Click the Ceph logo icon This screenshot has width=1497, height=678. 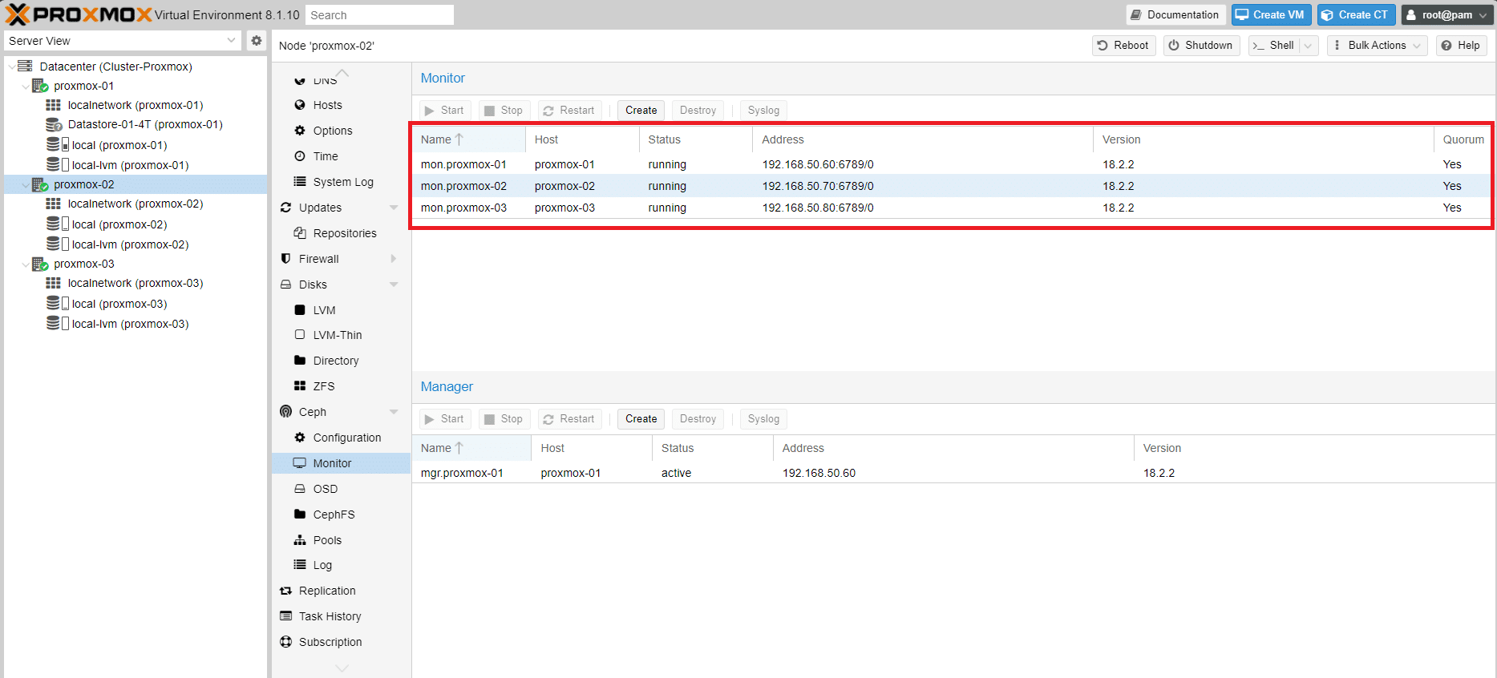(x=286, y=412)
